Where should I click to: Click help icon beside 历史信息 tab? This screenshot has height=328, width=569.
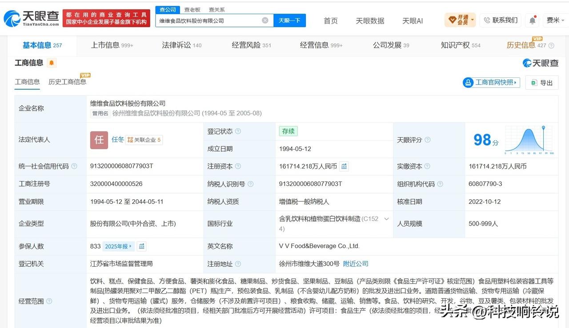[551, 46]
